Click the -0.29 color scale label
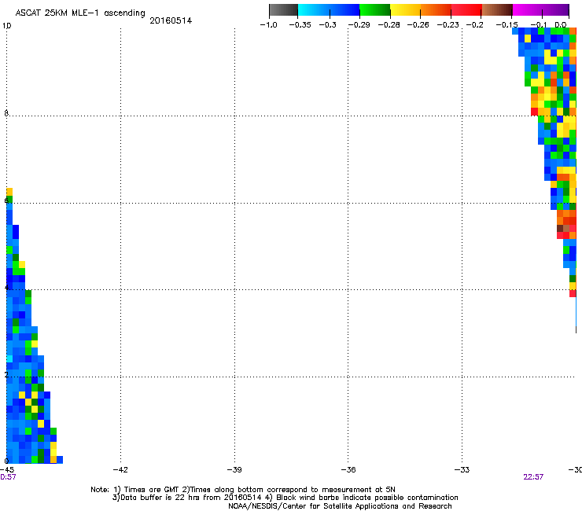This screenshot has height=511, width=582. pos(359,25)
